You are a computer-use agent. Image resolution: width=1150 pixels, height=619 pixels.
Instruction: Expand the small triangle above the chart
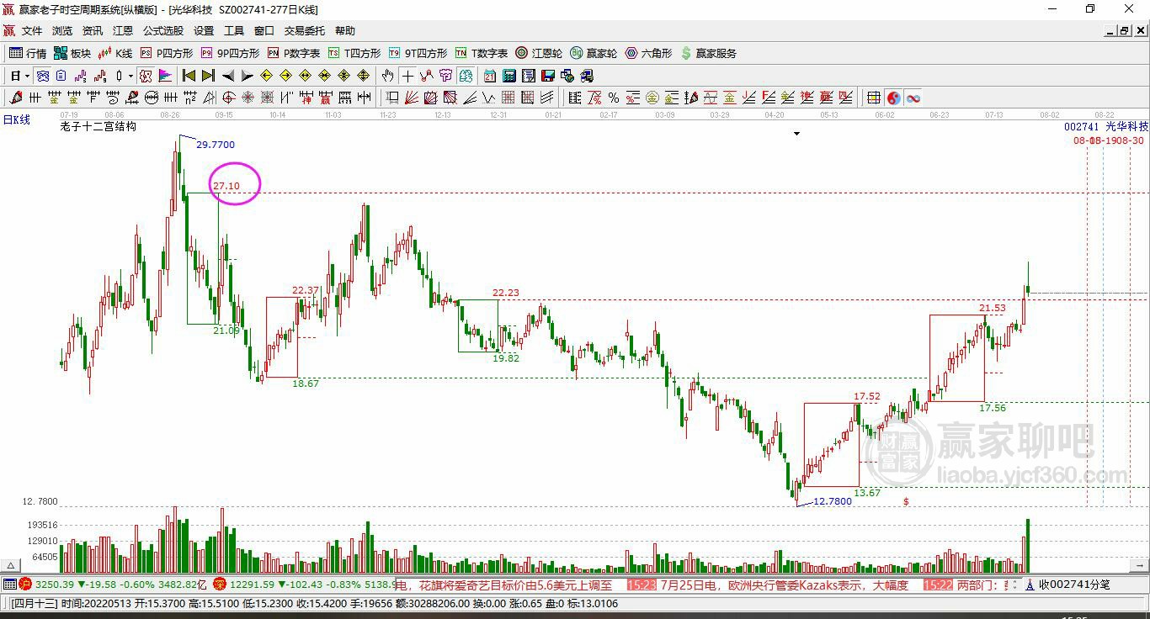tap(796, 134)
